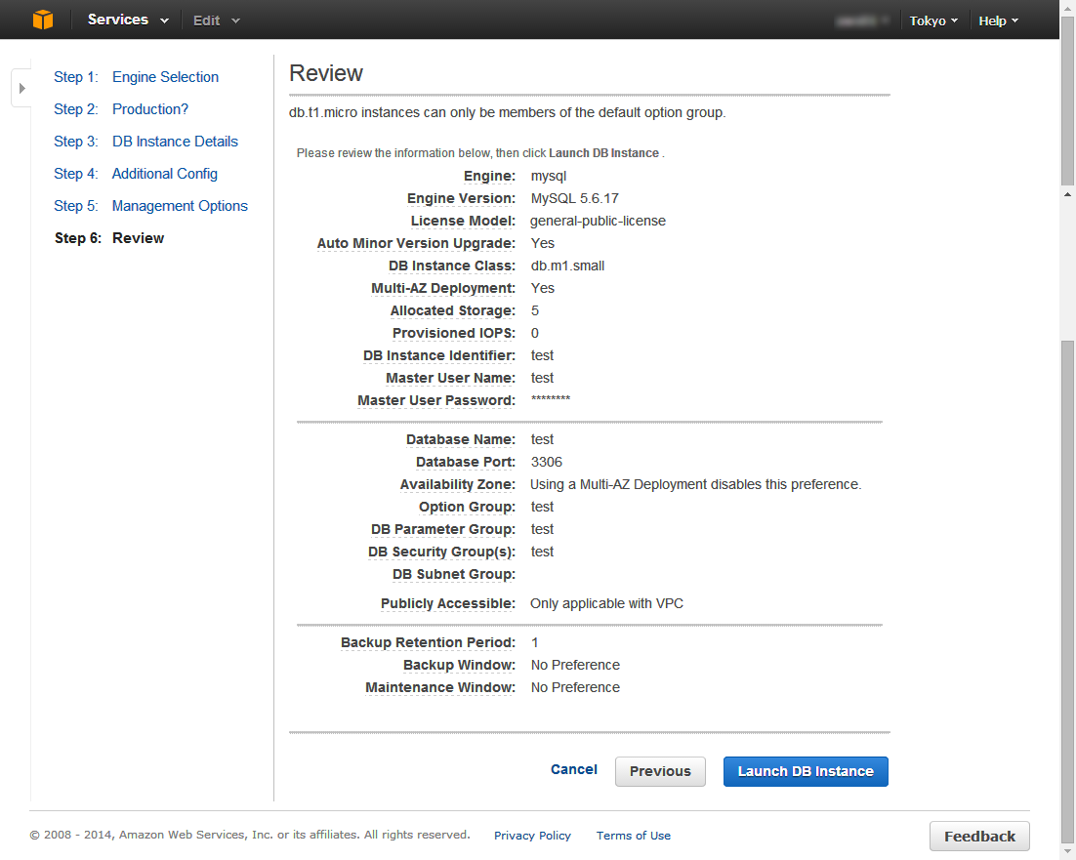The width and height of the screenshot is (1076, 860).
Task: Click the Launch DB Instance button
Action: coord(806,771)
